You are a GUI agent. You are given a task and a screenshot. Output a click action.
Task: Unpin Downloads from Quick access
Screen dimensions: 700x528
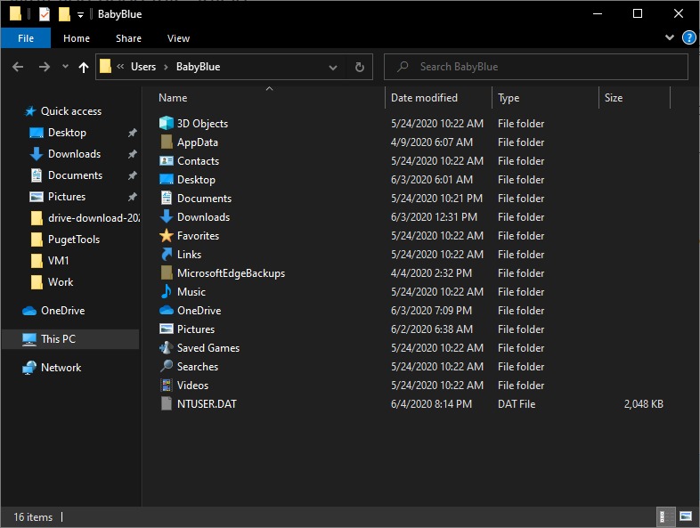132,154
